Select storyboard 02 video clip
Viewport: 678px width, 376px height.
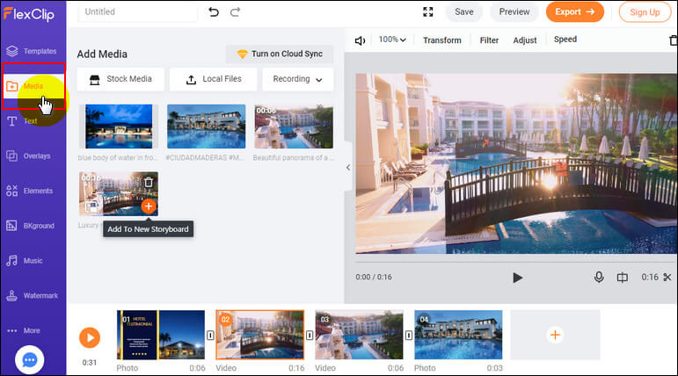point(260,335)
